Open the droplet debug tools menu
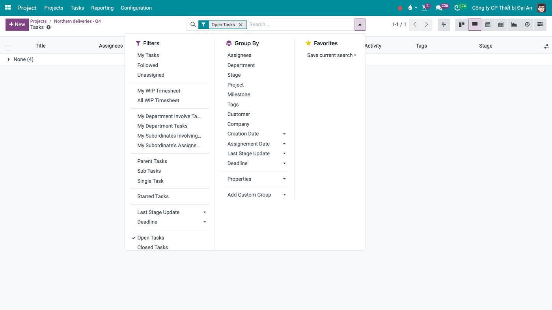 [x=412, y=8]
